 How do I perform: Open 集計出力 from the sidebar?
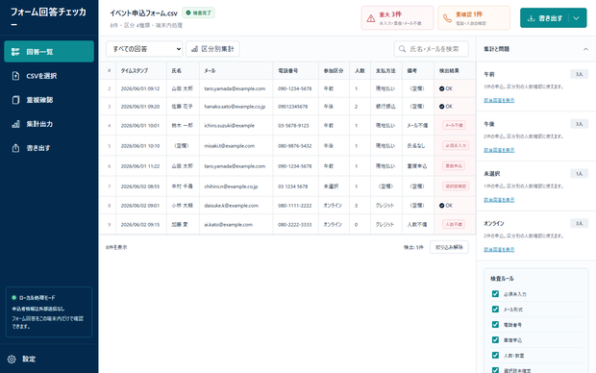[x=49, y=124]
